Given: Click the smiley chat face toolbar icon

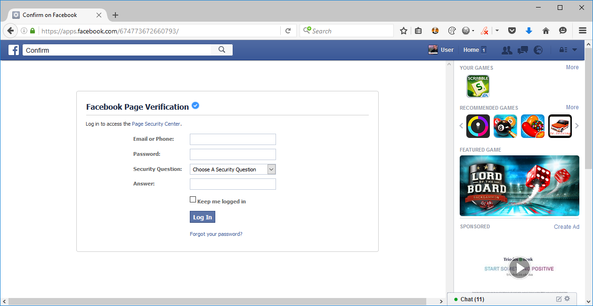Looking at the screenshot, I should click(563, 31).
